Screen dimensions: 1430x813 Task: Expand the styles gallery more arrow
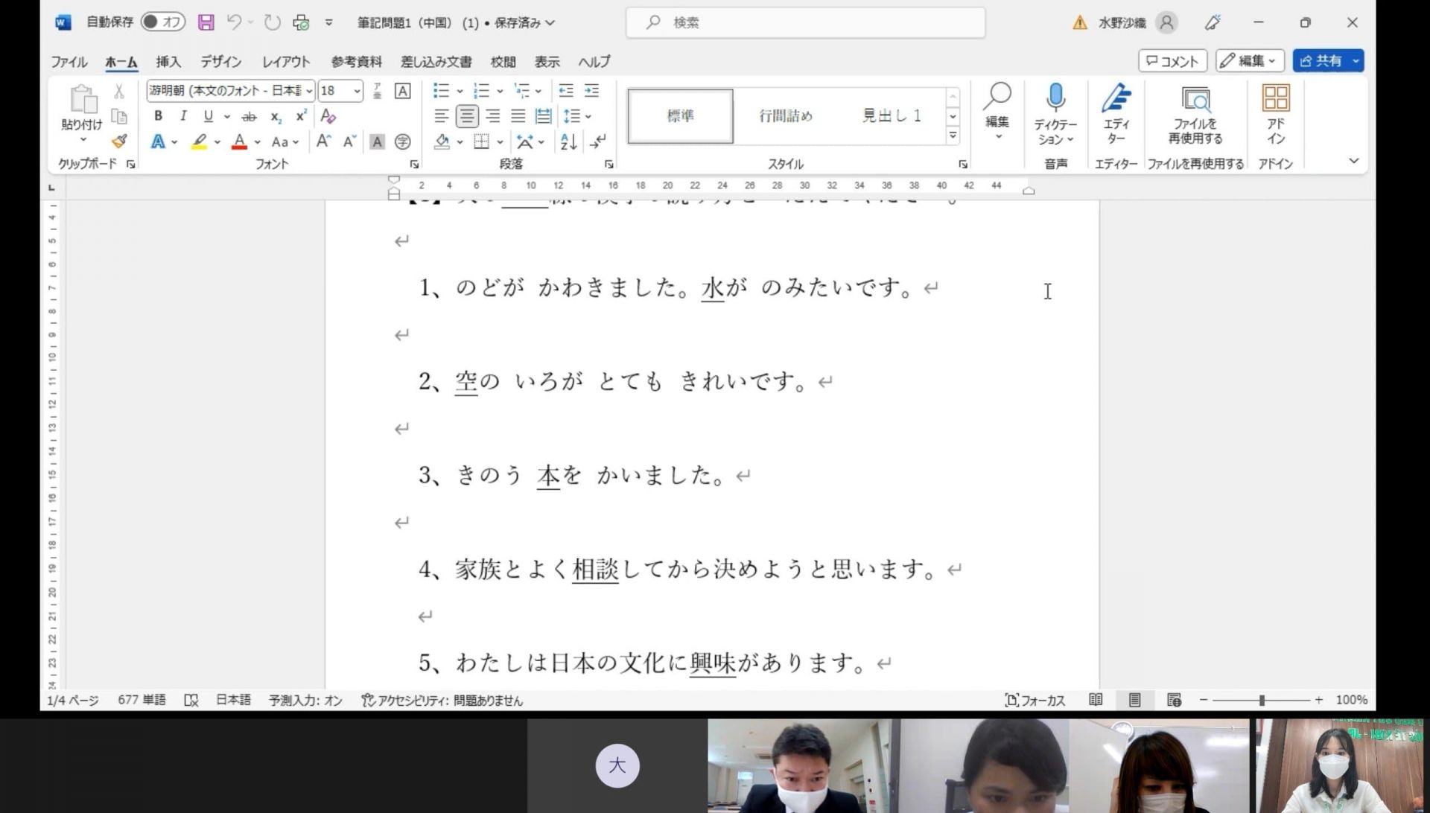tap(953, 135)
